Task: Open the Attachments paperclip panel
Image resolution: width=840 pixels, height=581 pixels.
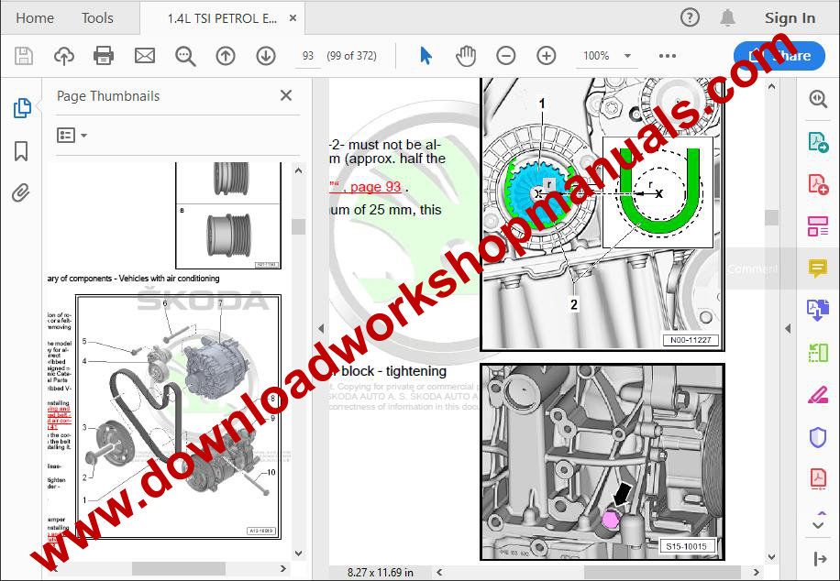Action: 21,192
